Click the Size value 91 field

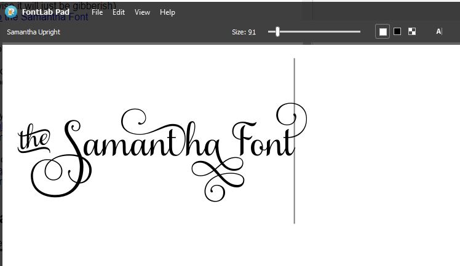click(x=252, y=32)
